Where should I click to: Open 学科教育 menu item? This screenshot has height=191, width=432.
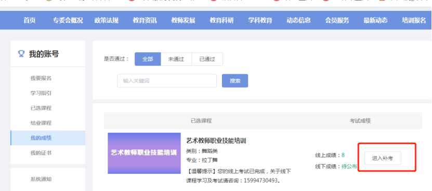pyautogui.click(x=260, y=20)
